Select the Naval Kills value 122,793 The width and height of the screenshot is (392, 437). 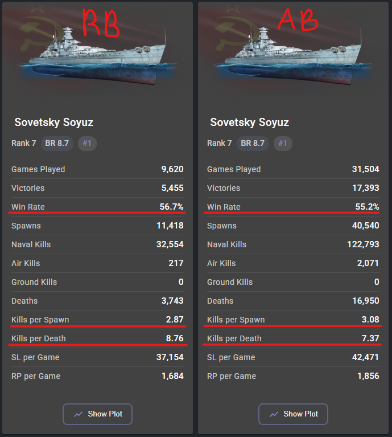point(362,244)
